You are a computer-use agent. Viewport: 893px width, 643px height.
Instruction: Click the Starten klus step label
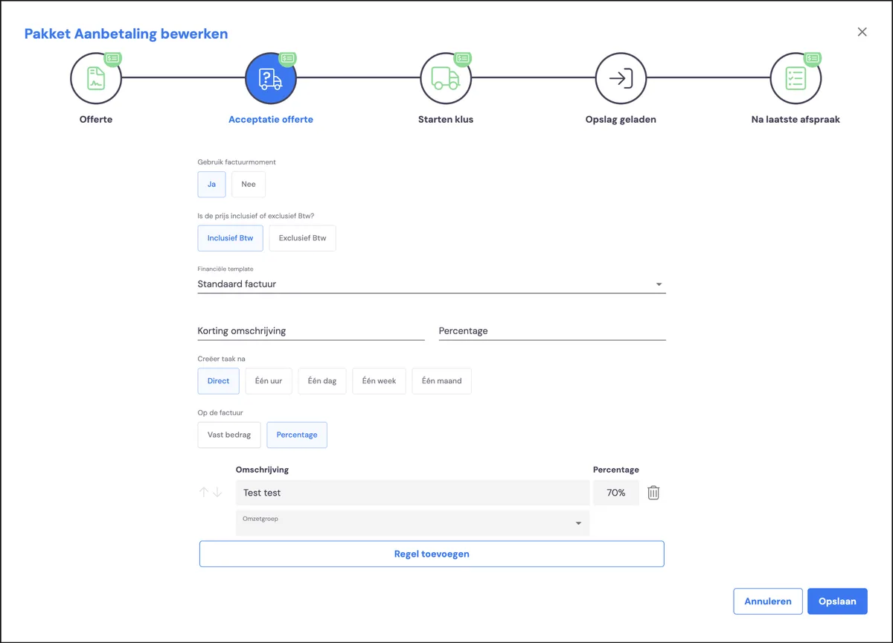pyautogui.click(x=446, y=119)
